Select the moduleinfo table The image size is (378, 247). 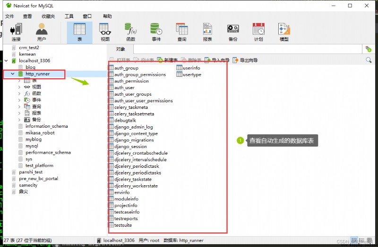(126, 199)
